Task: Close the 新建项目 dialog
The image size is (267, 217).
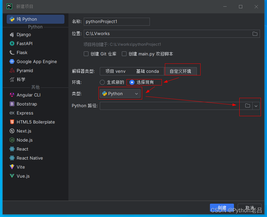Action: [x=256, y=7]
